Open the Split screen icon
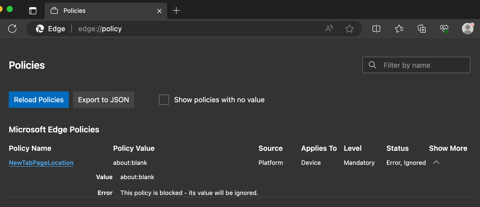 click(376, 29)
